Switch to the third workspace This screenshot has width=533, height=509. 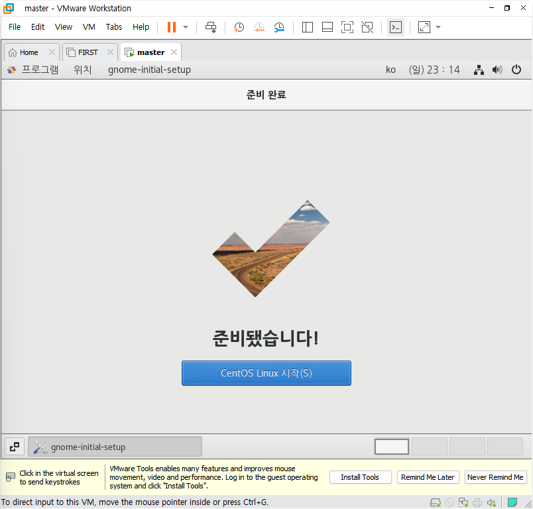click(x=467, y=447)
